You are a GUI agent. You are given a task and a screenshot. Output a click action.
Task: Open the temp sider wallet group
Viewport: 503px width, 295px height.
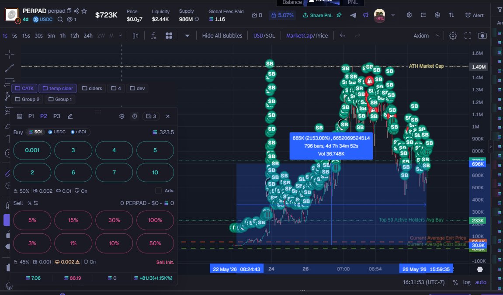58,88
